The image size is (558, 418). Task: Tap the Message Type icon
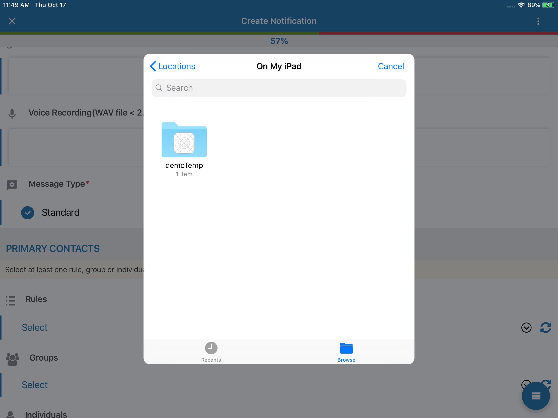[x=12, y=185]
